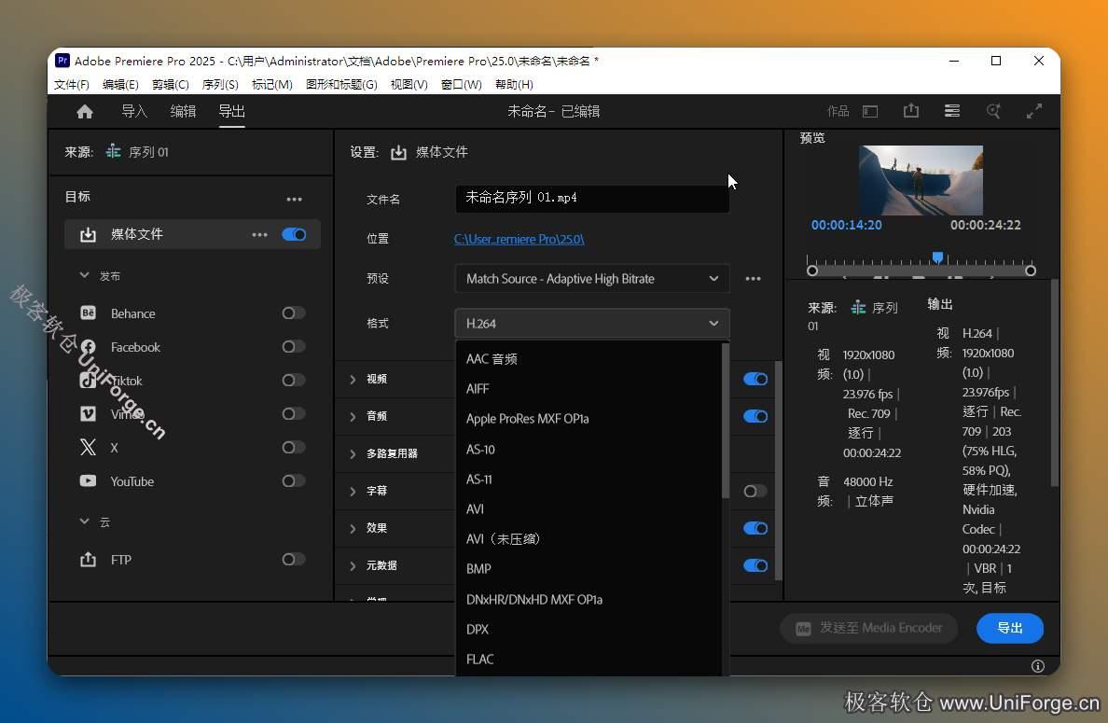This screenshot has height=723, width=1108.
Task: Click the preview video thumbnail
Action: [x=921, y=180]
